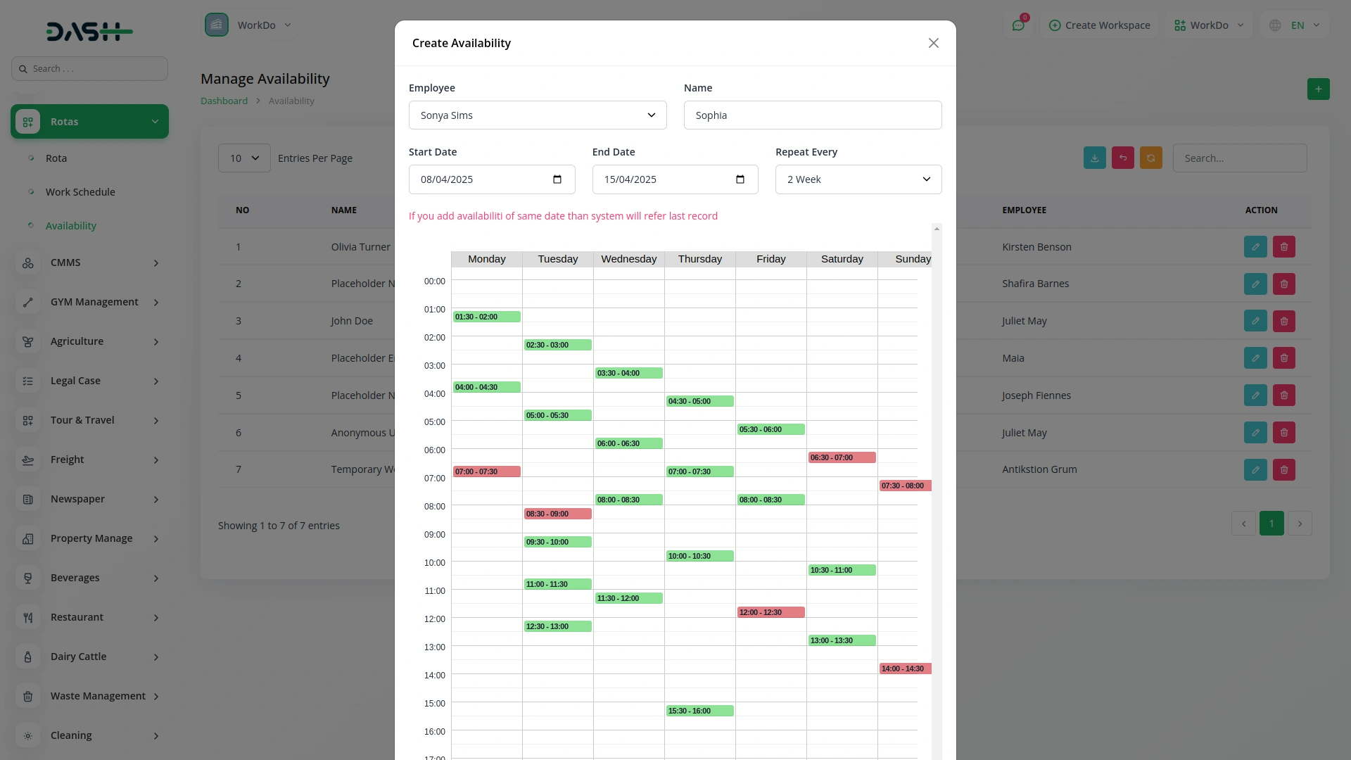Viewport: 1351px width, 760px height.
Task: Click the Name field containing Sophia
Action: 812,115
